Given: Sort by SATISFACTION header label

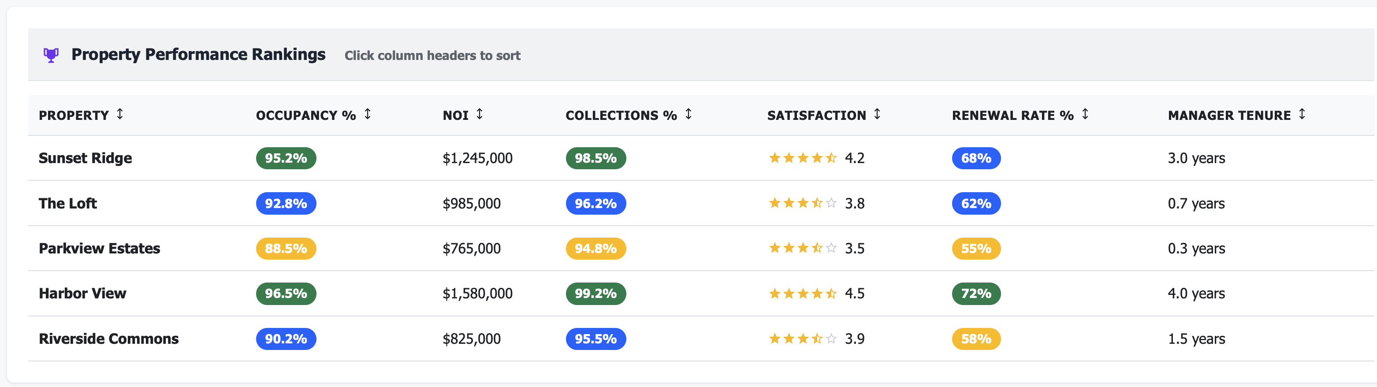Looking at the screenshot, I should [x=817, y=115].
